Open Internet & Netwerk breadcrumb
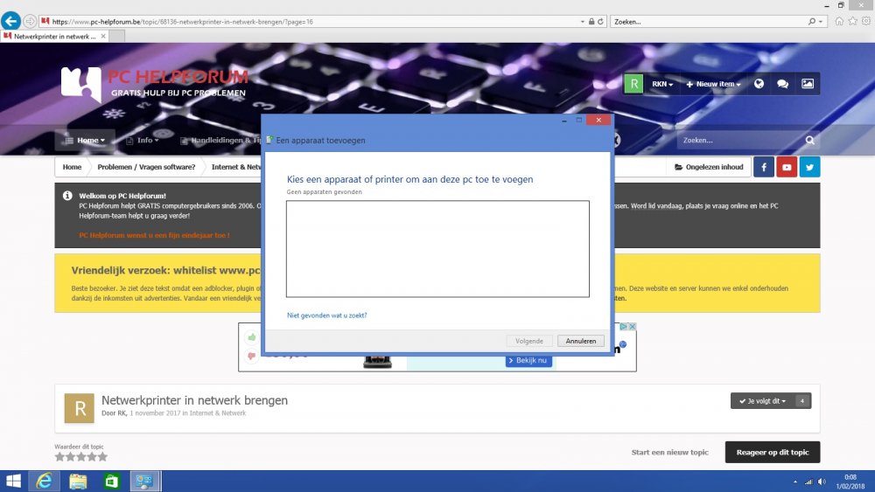Image resolution: width=875 pixels, height=492 pixels. [x=236, y=167]
